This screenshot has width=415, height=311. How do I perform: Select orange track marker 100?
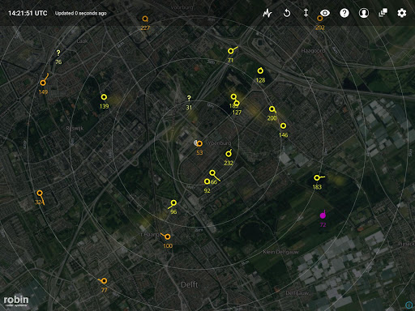(168, 236)
